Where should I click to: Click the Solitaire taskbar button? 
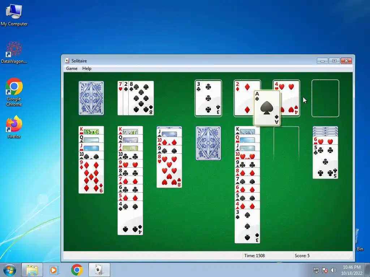tap(99, 270)
